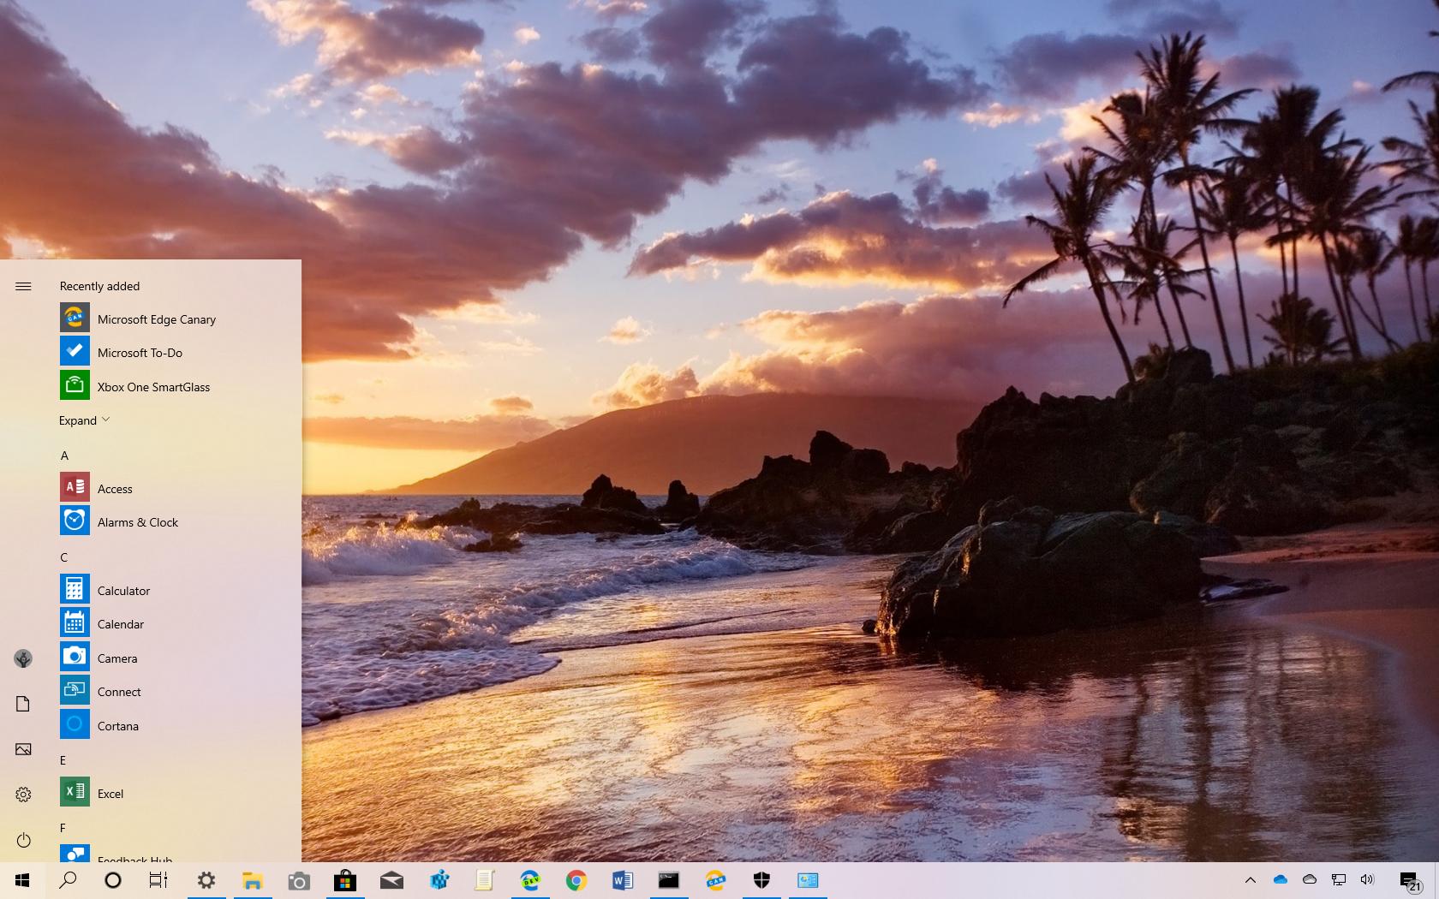Viewport: 1439px width, 899px height.
Task: Open Edge Canary on the taskbar
Action: pyautogui.click(x=715, y=880)
